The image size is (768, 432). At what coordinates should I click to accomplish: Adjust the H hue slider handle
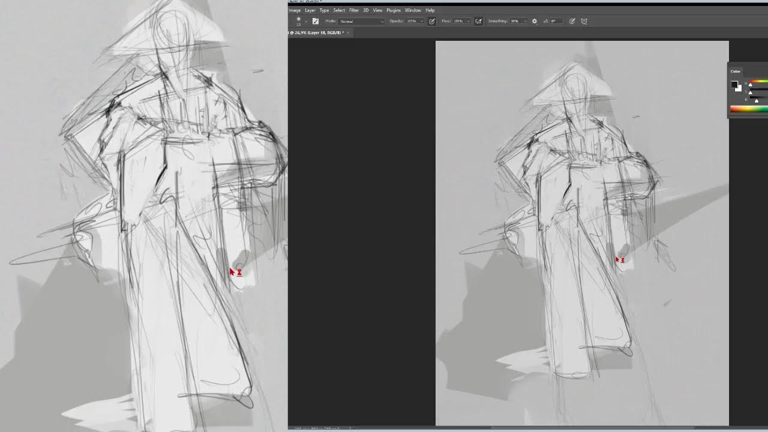pyautogui.click(x=750, y=85)
